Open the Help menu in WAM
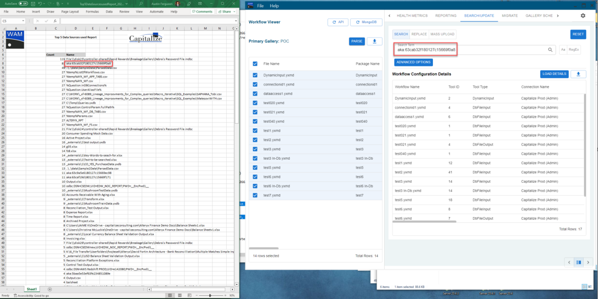 [274, 6]
